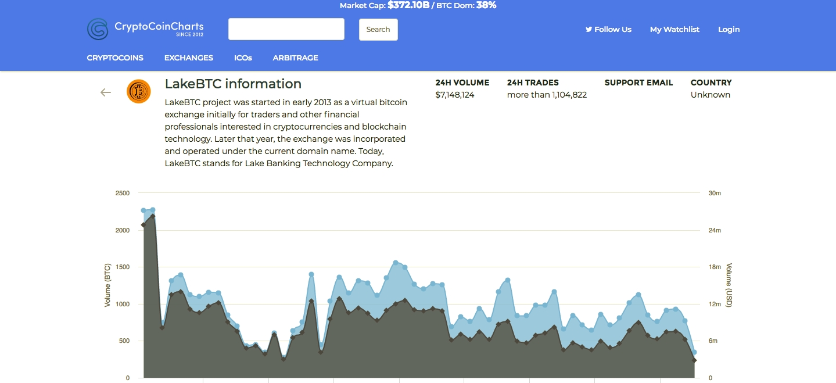Click the first blue data point on chart
The image size is (836, 383).
click(x=143, y=210)
